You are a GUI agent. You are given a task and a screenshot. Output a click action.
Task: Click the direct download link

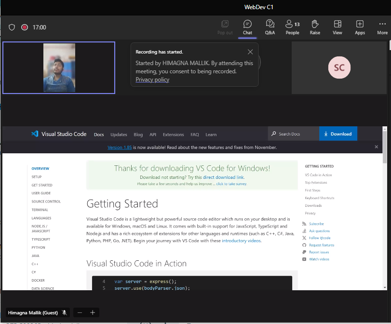click(223, 177)
